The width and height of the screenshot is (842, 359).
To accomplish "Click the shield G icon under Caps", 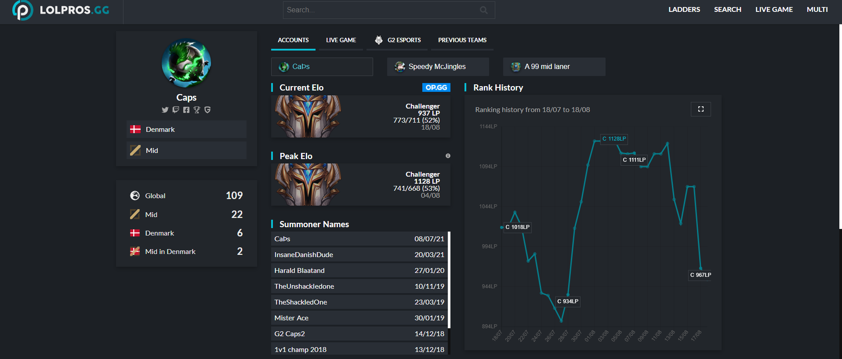I will point(207,110).
